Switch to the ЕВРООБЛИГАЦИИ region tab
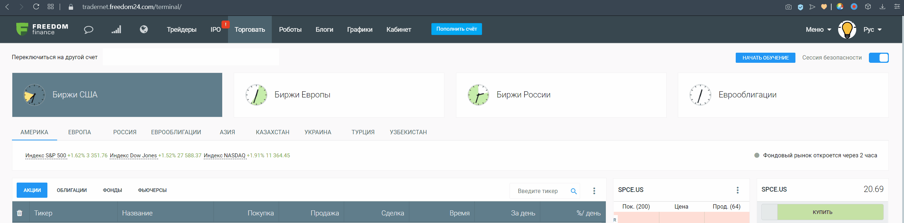The width and height of the screenshot is (904, 223). pos(176,132)
